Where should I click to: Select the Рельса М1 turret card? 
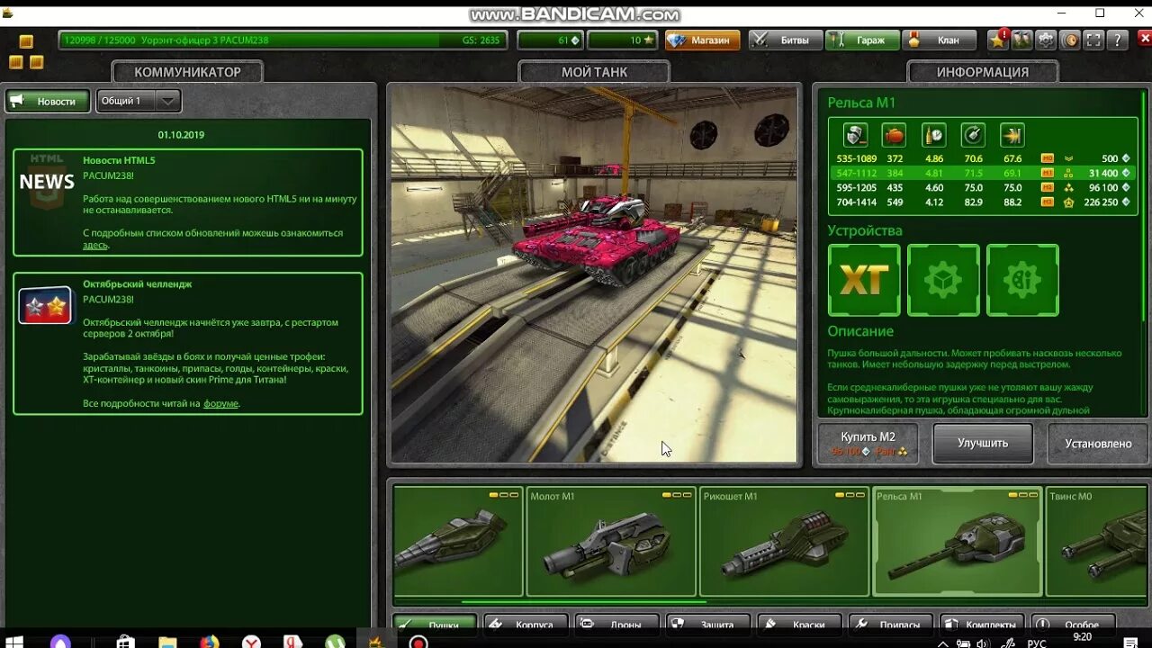[957, 542]
